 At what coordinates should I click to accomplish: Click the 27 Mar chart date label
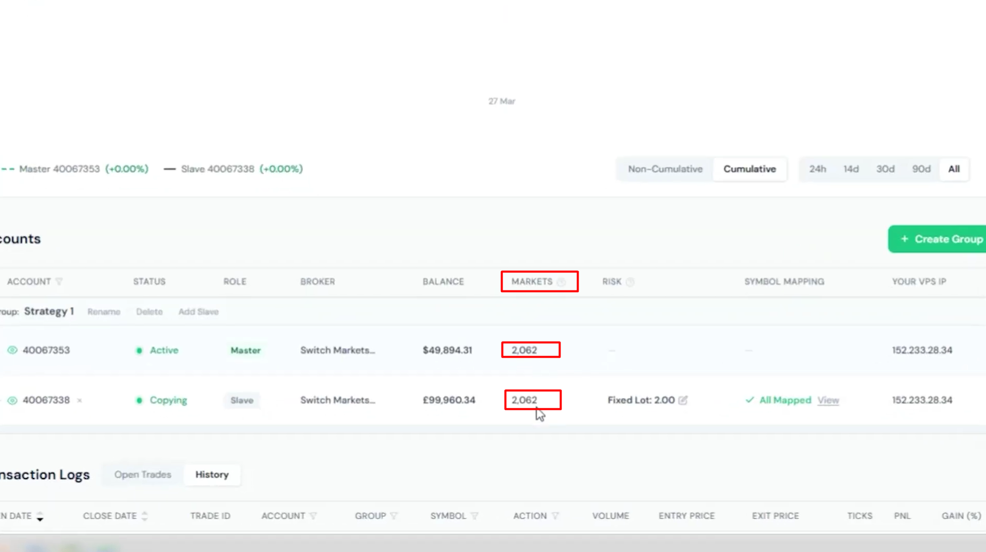pyautogui.click(x=502, y=101)
